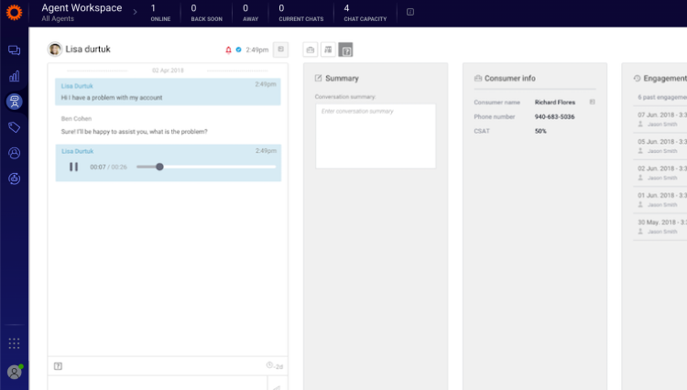Select the active dark help widget tab
Viewport: 687px width, 390px height.
pos(345,49)
